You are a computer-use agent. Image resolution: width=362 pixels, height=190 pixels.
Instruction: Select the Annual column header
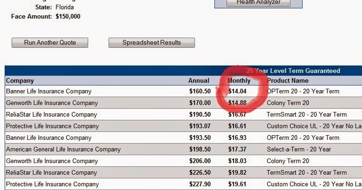[199, 80]
